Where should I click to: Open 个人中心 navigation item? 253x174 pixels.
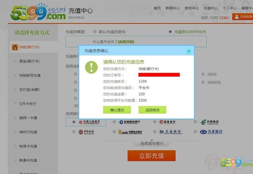point(230,8)
